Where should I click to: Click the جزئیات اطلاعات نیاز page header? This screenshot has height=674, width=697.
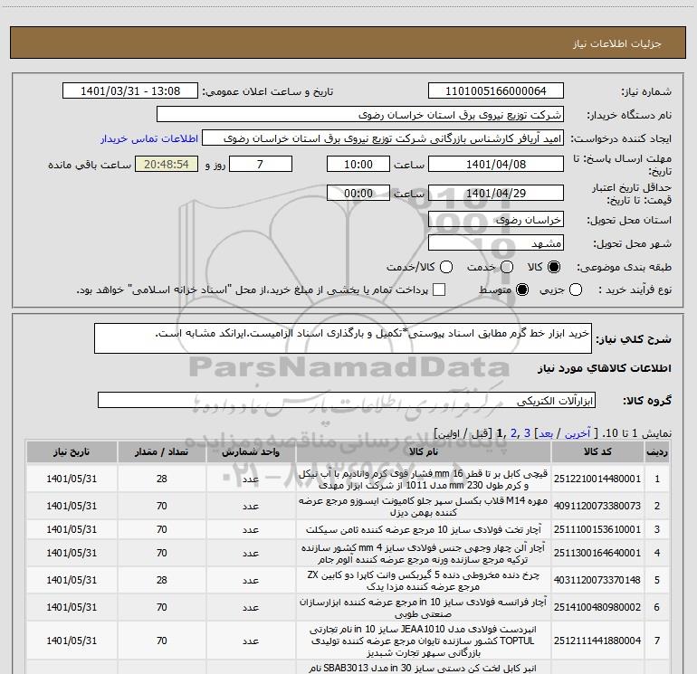pos(617,43)
